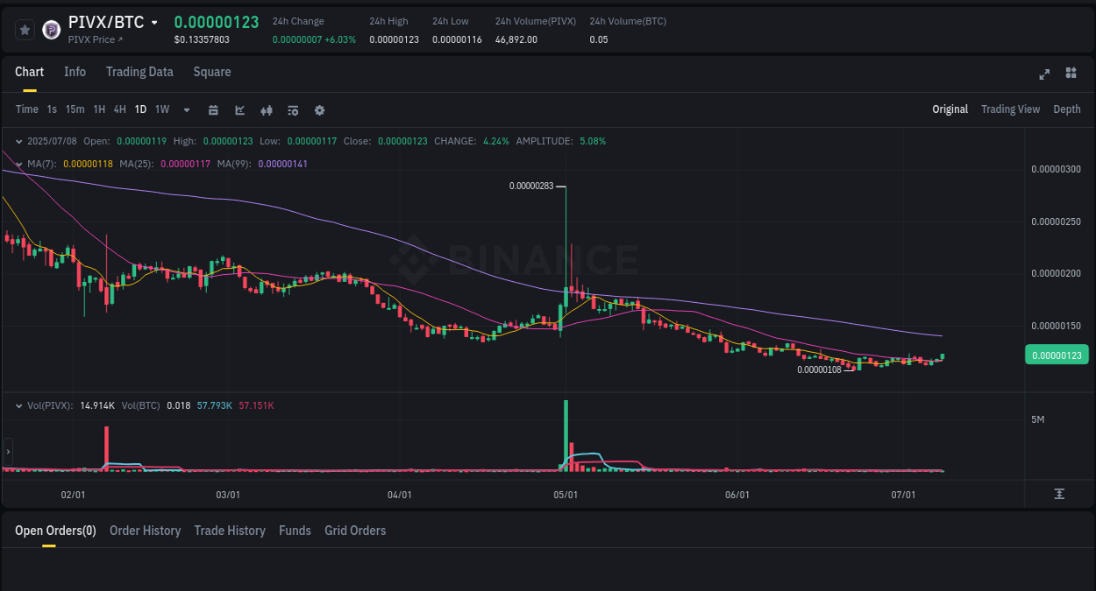The height and width of the screenshot is (591, 1096).
Task: Open the PIVX/BTC pair dropdown
Action: [153, 21]
